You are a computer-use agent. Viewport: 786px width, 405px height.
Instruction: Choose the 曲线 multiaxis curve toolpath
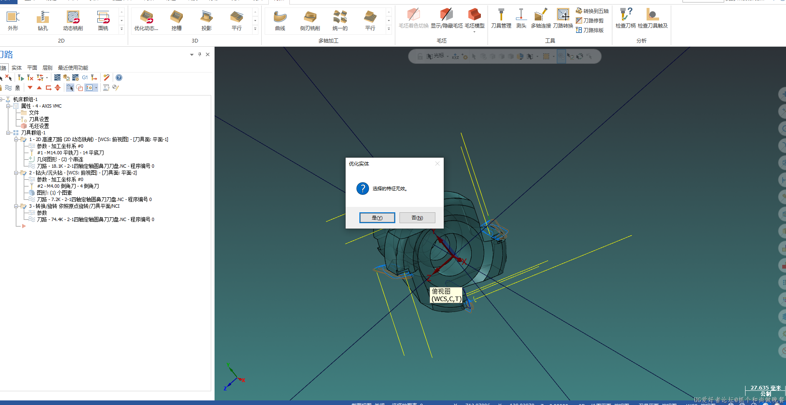click(280, 20)
